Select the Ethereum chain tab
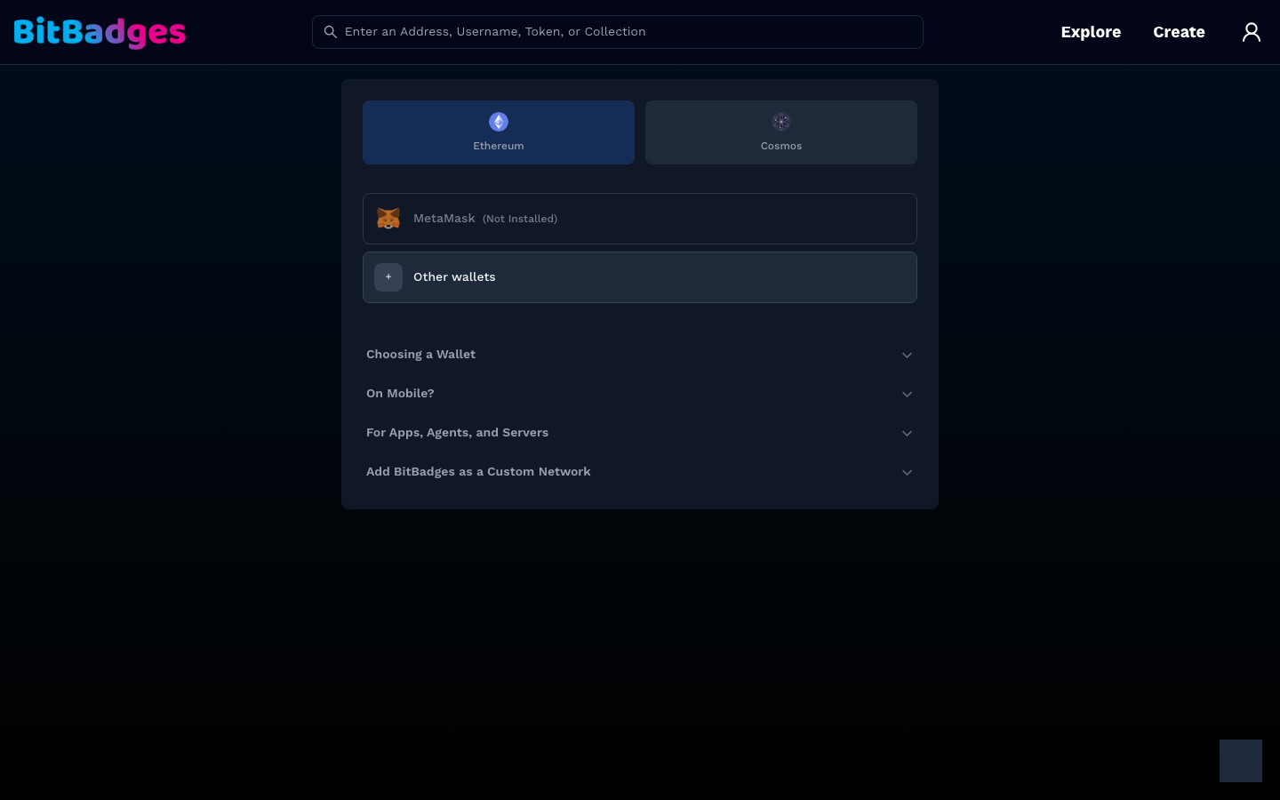The image size is (1280, 800). pyautogui.click(x=499, y=132)
